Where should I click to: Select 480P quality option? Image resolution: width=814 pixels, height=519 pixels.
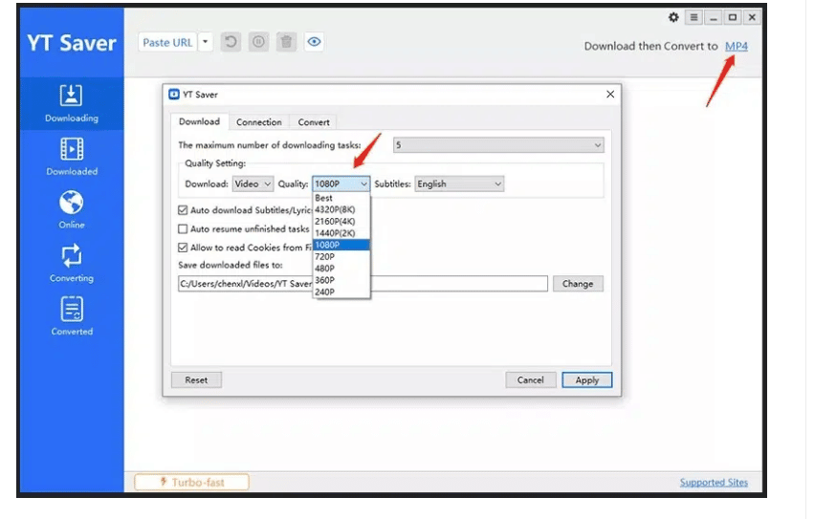coord(341,269)
